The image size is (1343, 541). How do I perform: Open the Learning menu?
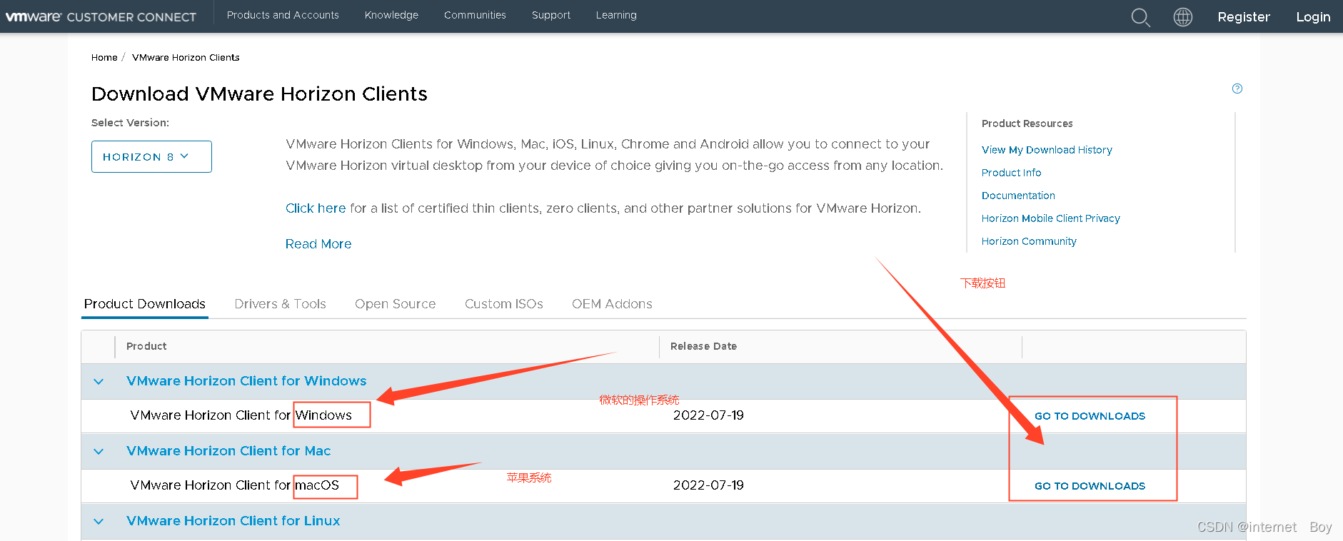(x=616, y=15)
